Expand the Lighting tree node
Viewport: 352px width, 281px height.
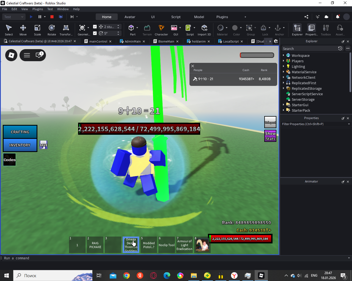[x=284, y=66]
